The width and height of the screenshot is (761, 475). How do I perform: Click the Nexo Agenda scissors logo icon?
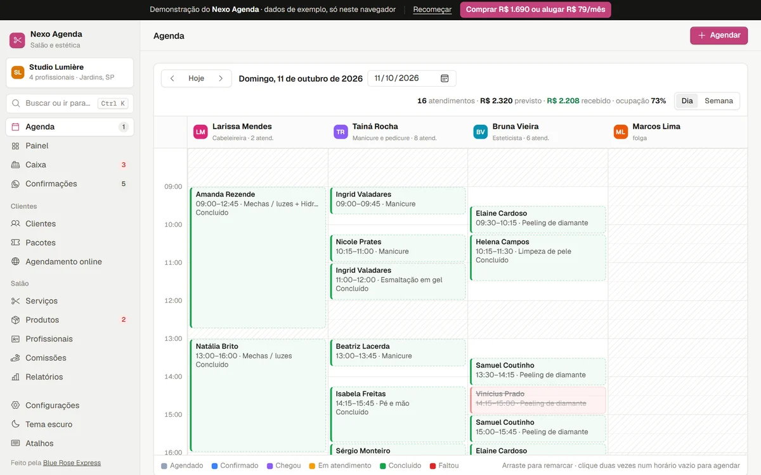pos(17,40)
